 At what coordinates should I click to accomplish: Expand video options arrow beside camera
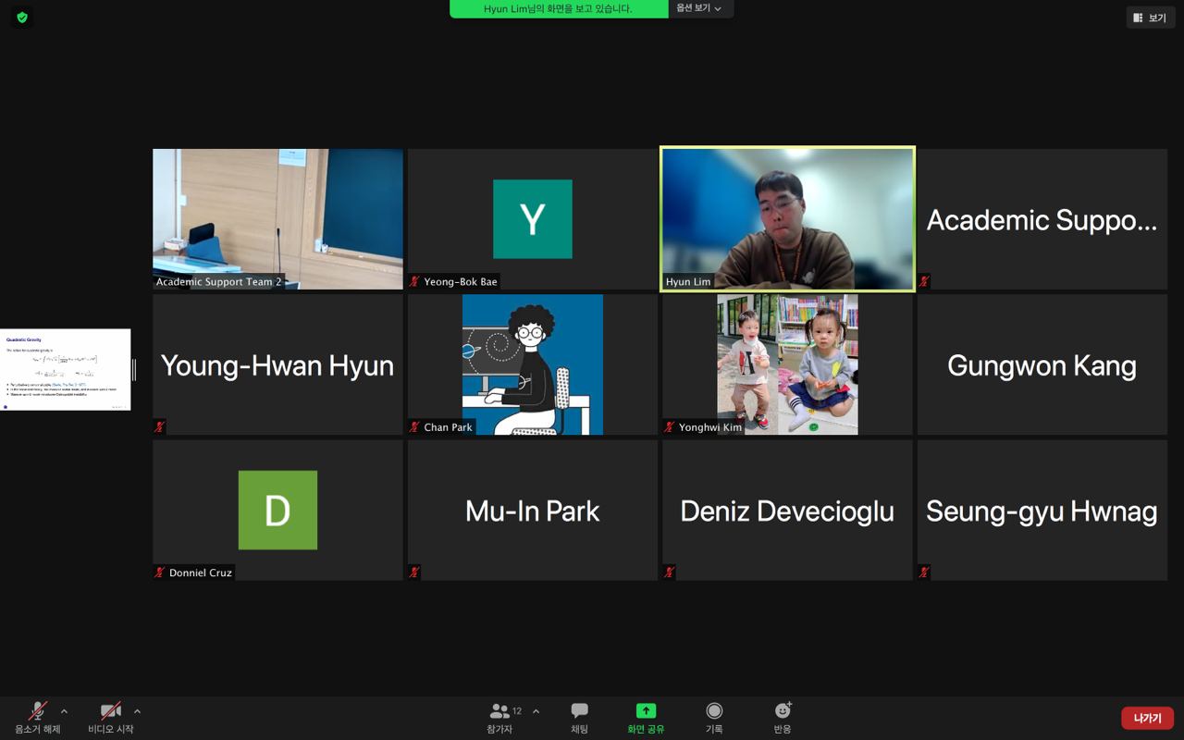pyautogui.click(x=137, y=711)
